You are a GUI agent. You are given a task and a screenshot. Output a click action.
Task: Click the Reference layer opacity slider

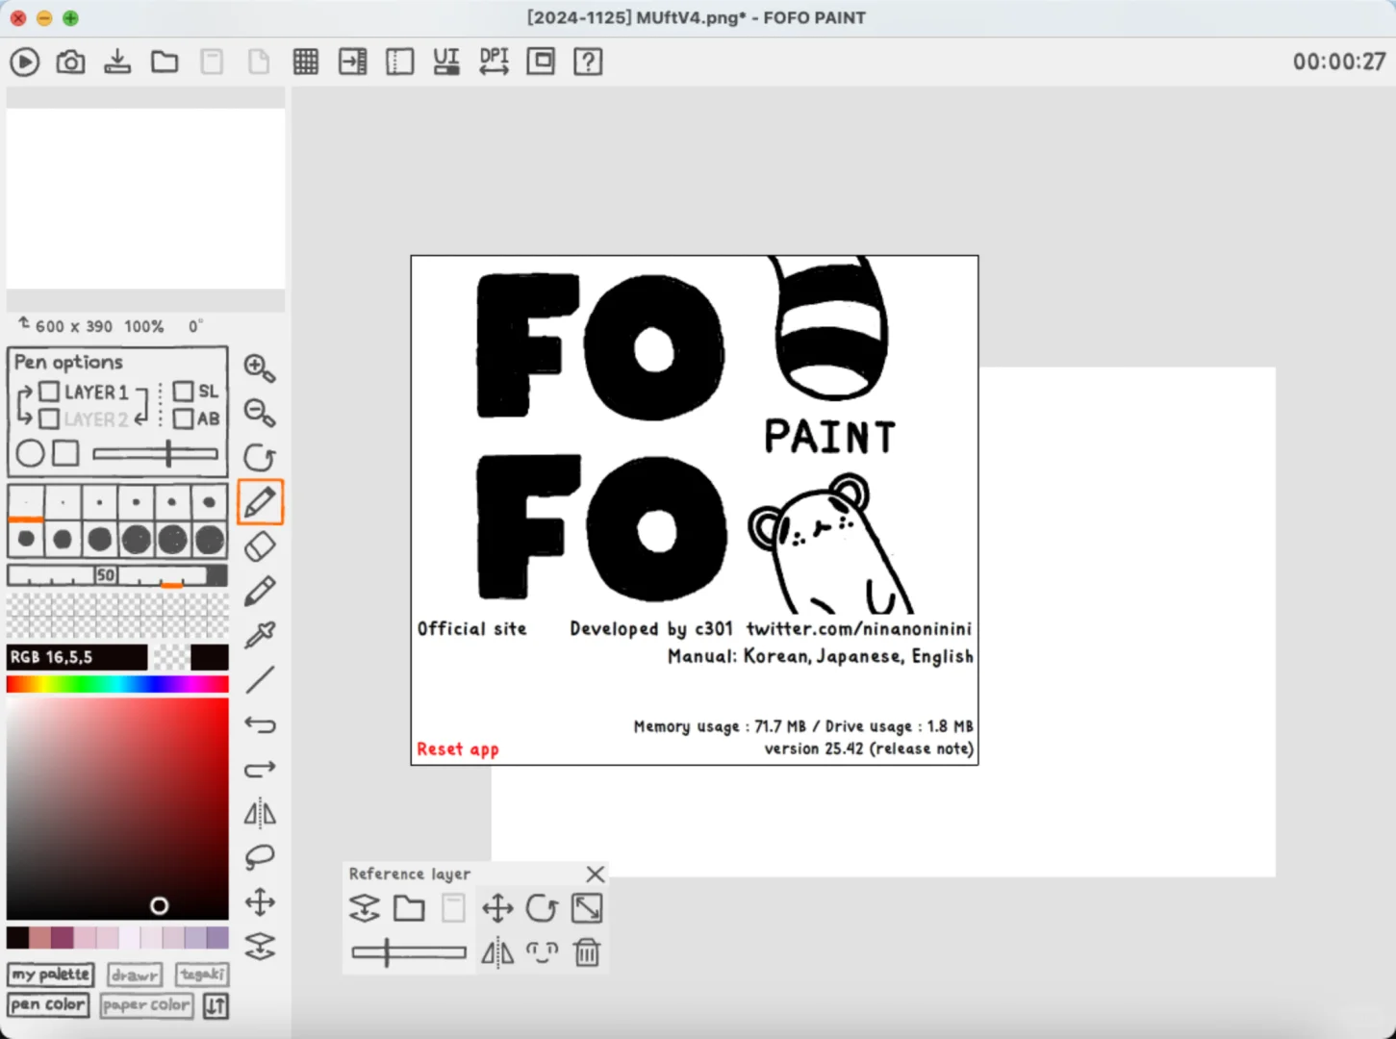click(x=409, y=952)
